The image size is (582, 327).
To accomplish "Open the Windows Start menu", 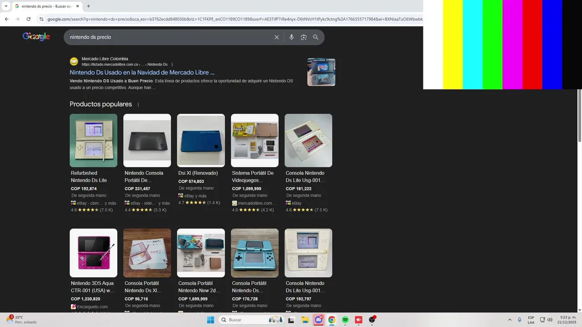I will tap(211, 320).
